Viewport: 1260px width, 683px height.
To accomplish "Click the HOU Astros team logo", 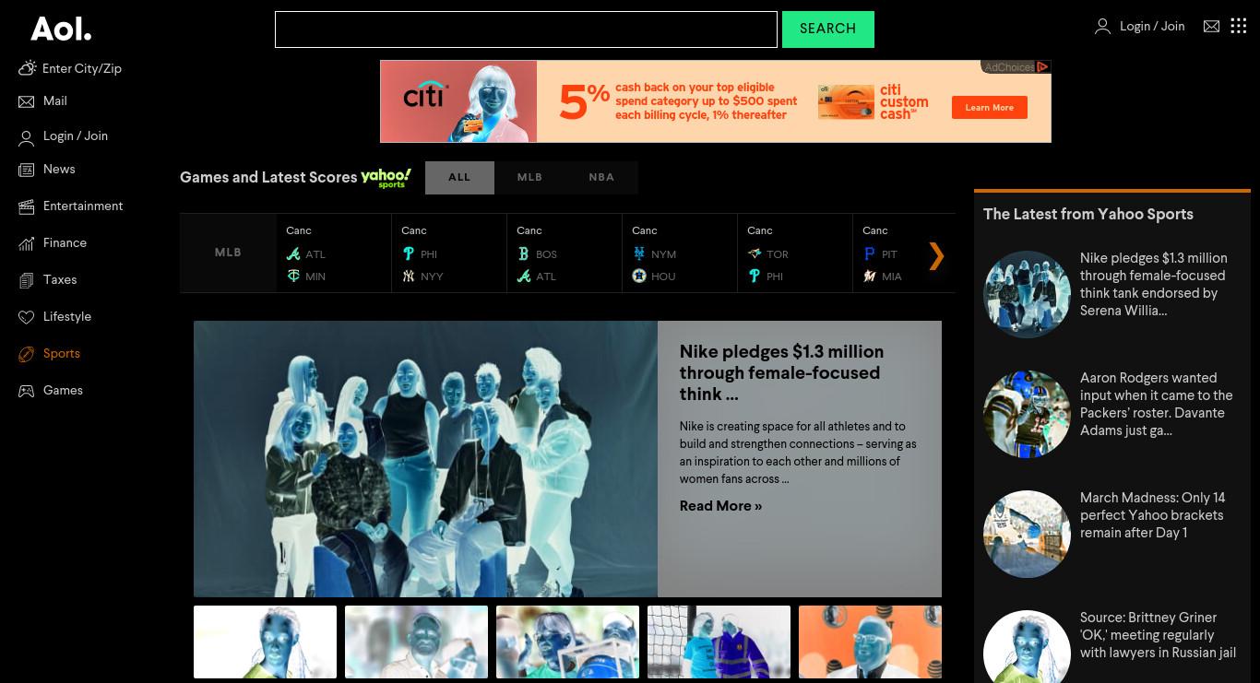I will [639, 276].
